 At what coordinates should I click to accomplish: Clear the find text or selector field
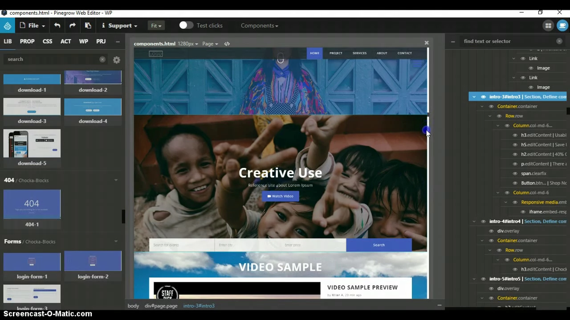tap(559, 41)
